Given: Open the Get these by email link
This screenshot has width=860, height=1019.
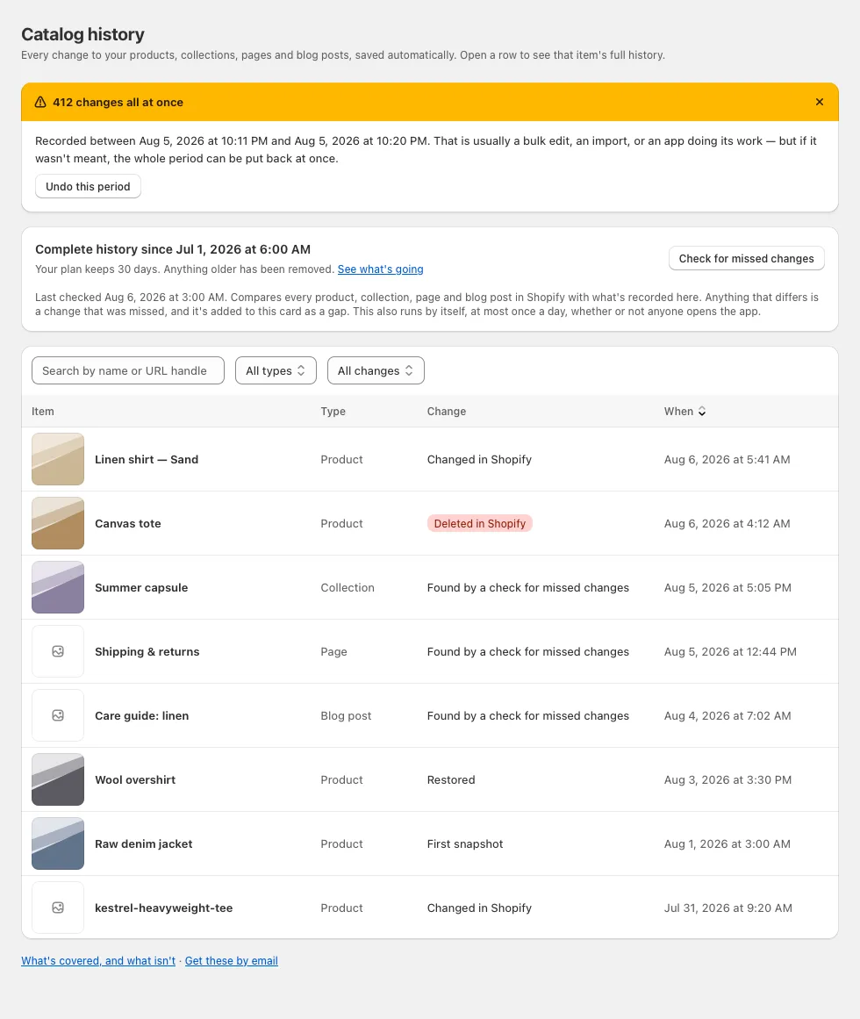Looking at the screenshot, I should [x=232, y=960].
